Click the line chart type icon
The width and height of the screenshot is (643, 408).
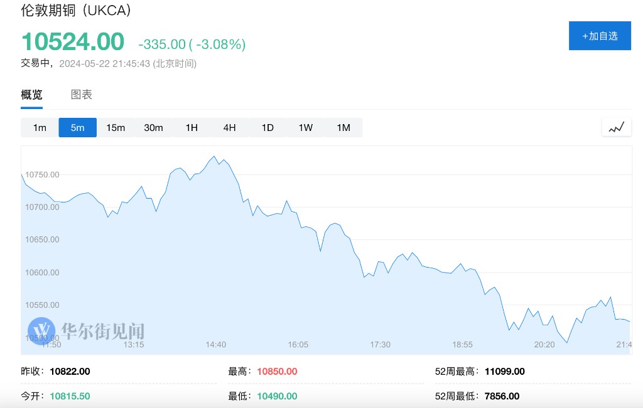616,128
